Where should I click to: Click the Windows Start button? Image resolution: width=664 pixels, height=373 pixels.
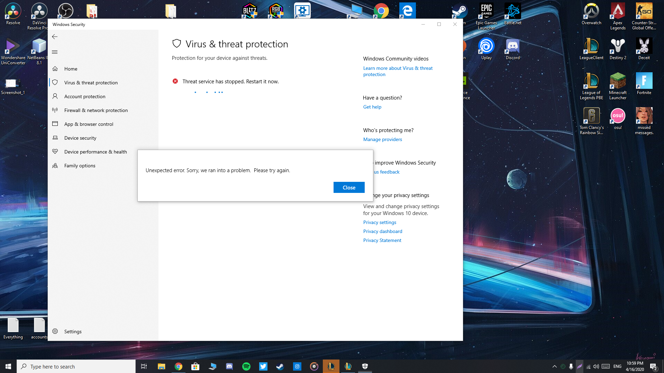[x=8, y=366]
